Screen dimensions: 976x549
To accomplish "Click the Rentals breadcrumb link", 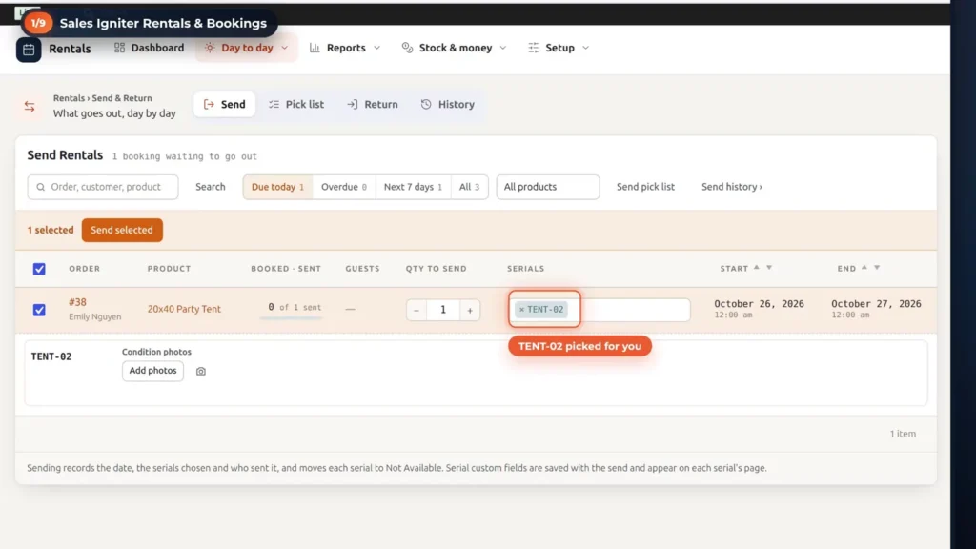I will [69, 98].
